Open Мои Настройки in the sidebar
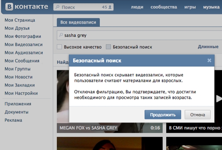The height and width of the screenshot is (150, 222). (21, 93)
